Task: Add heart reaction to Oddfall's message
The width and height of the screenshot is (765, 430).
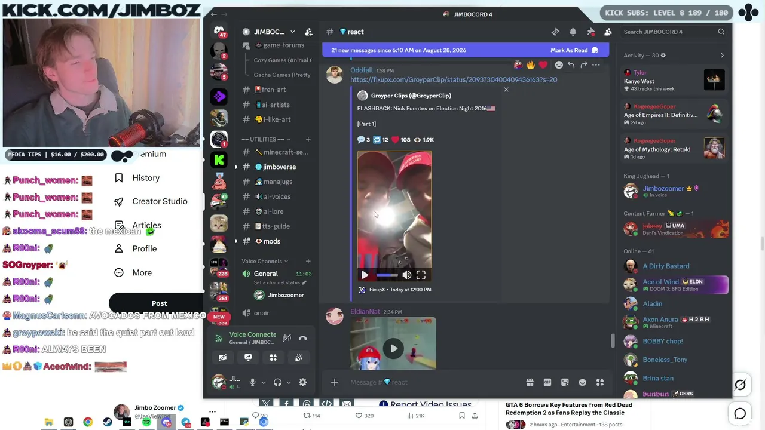Action: point(543,64)
